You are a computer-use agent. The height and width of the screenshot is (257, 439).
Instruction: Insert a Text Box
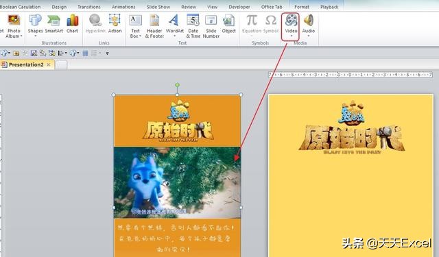135,26
